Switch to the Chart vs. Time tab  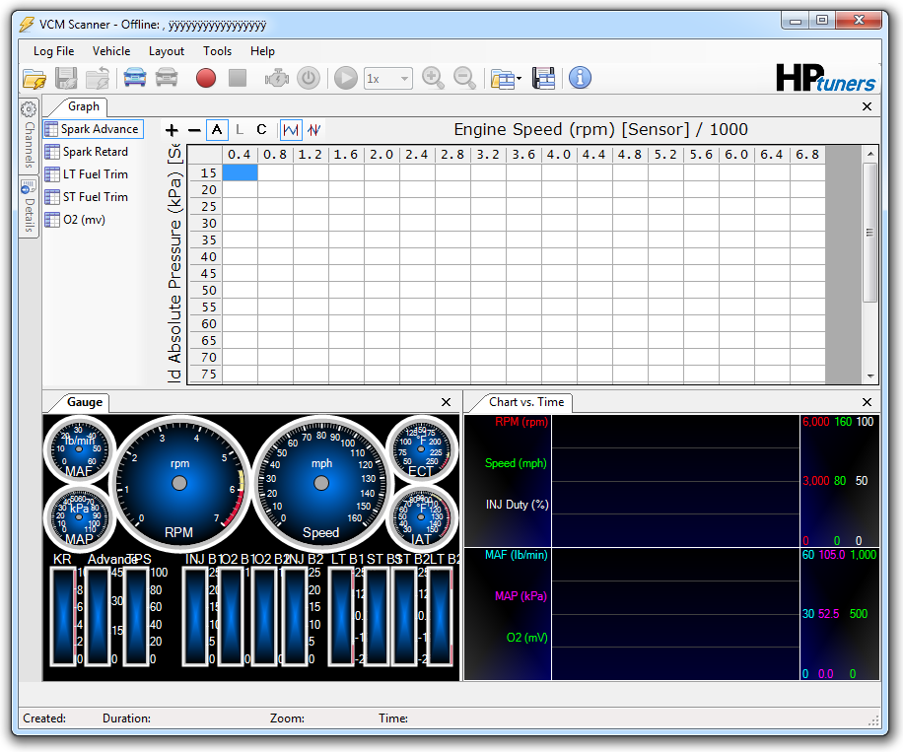tap(526, 402)
